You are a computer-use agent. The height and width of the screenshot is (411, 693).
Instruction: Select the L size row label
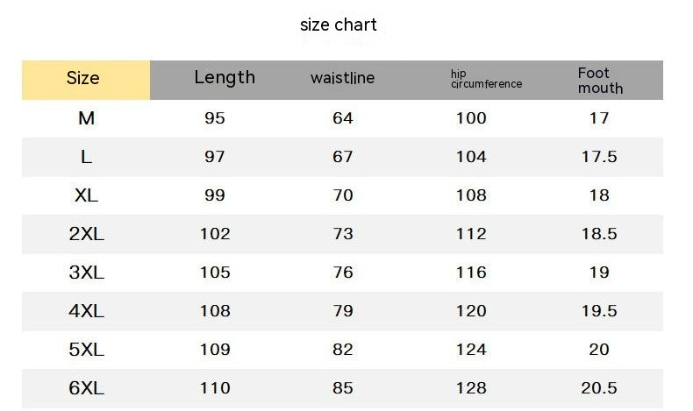coord(86,157)
